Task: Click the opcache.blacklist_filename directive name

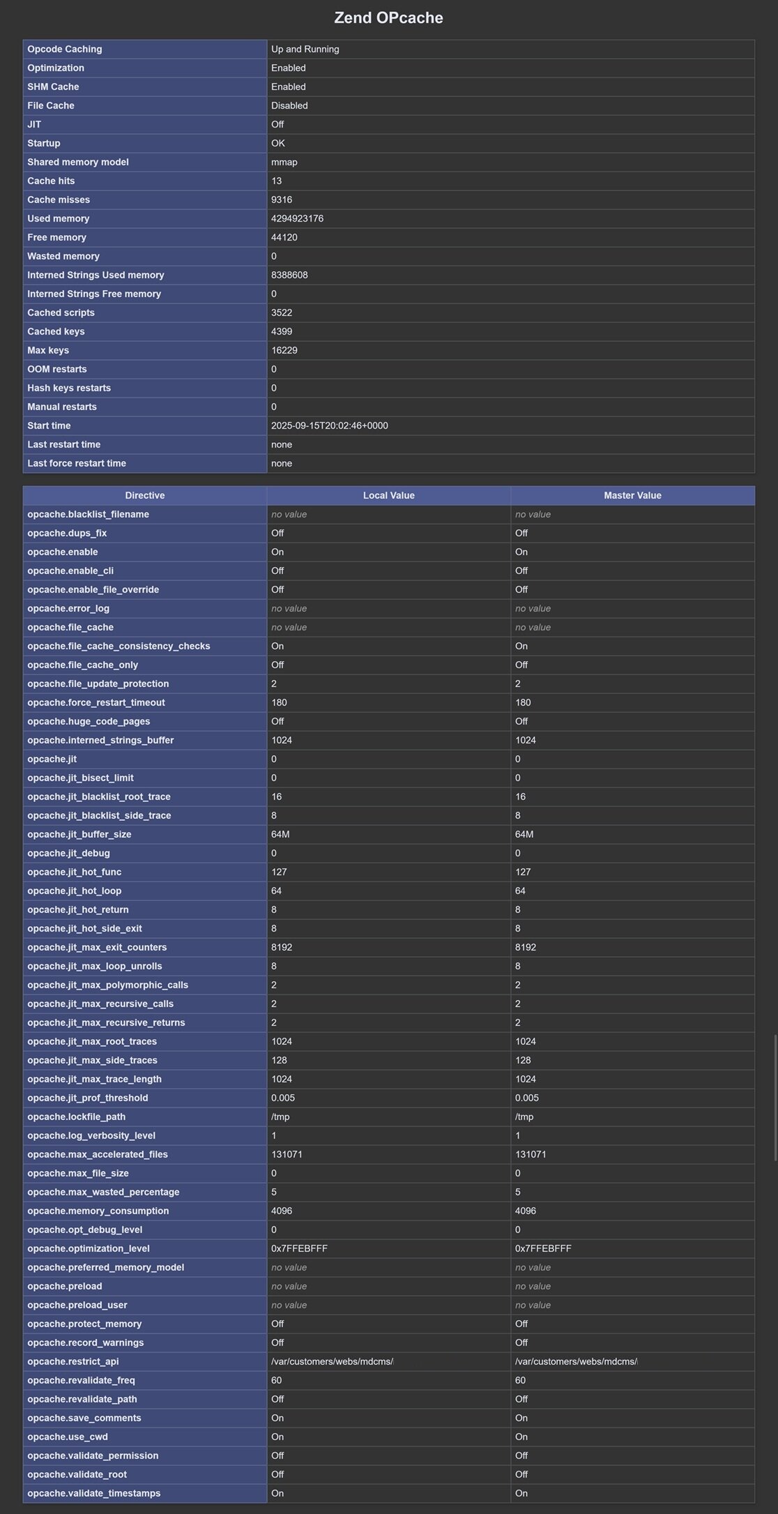Action: click(88, 515)
